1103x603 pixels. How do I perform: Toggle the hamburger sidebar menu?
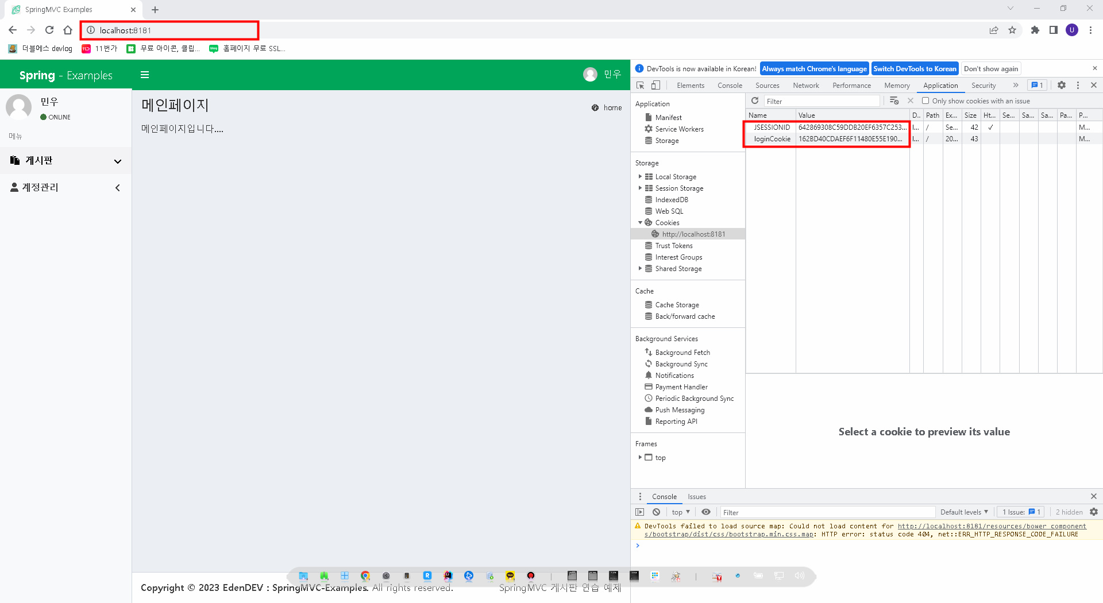pyautogui.click(x=145, y=75)
